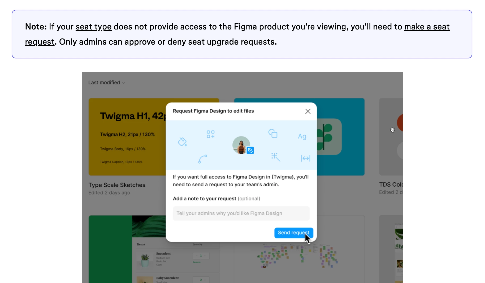
Task: Click the pen curve icon
Action: (203, 159)
